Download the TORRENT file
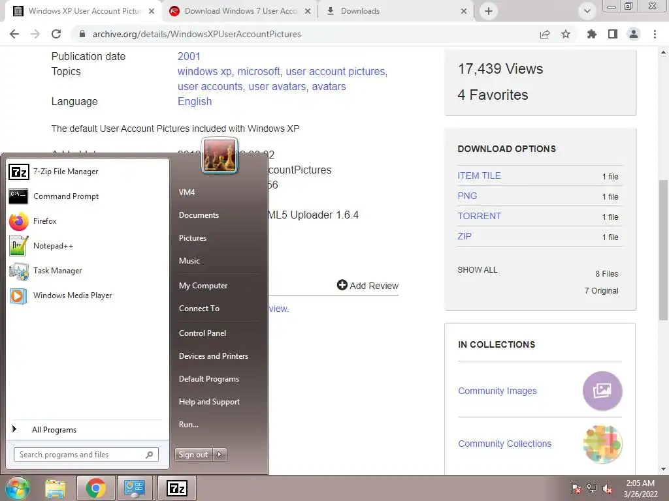The image size is (669, 501). pos(479,216)
